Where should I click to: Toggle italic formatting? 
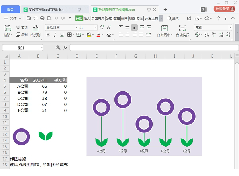click(x=55, y=35)
